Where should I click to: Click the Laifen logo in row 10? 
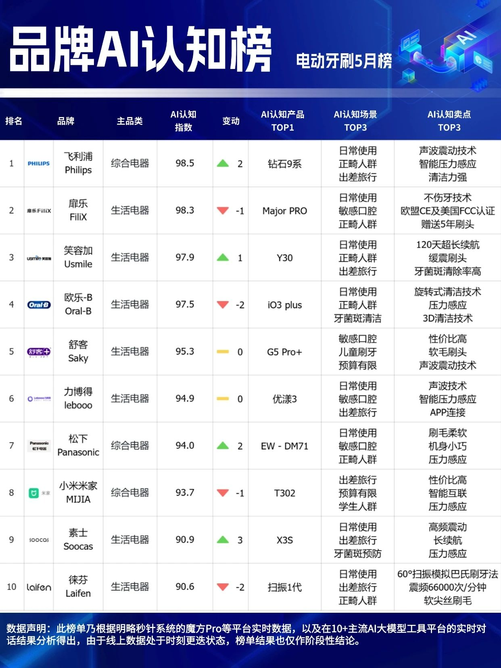pyautogui.click(x=39, y=587)
